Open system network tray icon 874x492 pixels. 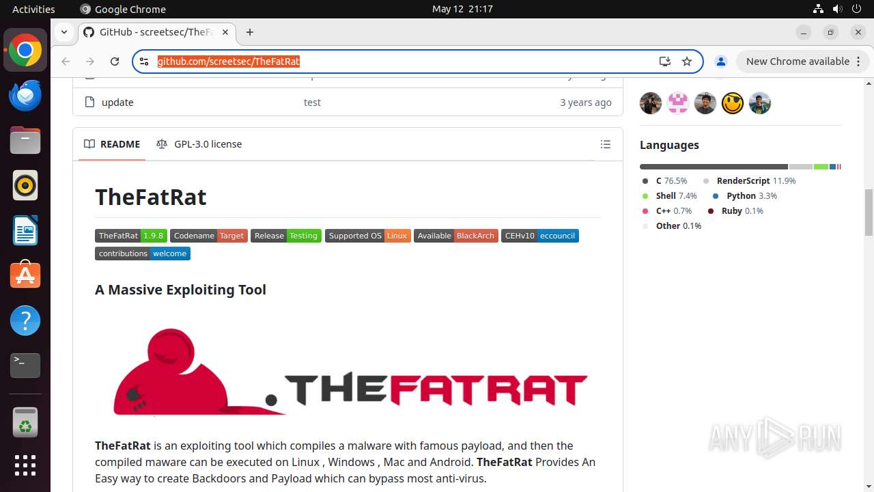819,9
